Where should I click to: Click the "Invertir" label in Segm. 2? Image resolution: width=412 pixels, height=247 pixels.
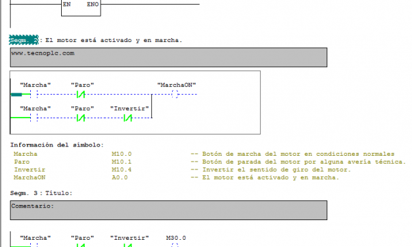pos(129,108)
